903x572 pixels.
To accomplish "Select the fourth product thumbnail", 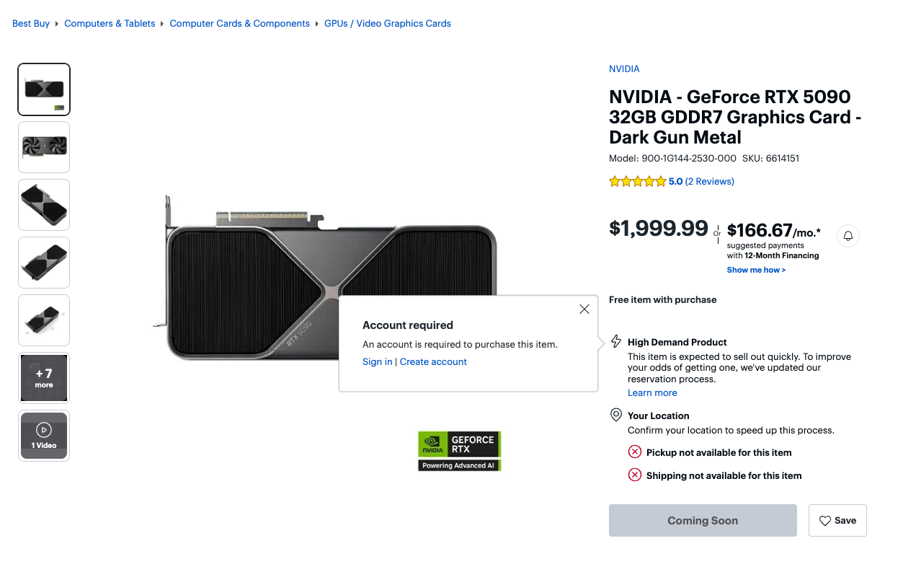I will 44,263.
